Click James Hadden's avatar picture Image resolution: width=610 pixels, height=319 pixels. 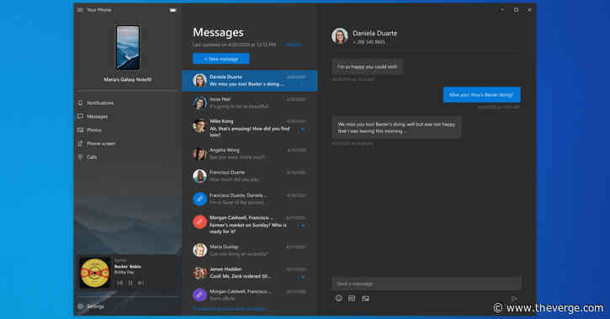pos(199,273)
